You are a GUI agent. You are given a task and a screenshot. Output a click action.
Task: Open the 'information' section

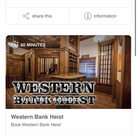[x=105, y=16]
